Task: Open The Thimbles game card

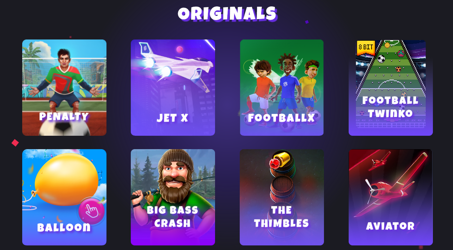Action: 282,197
